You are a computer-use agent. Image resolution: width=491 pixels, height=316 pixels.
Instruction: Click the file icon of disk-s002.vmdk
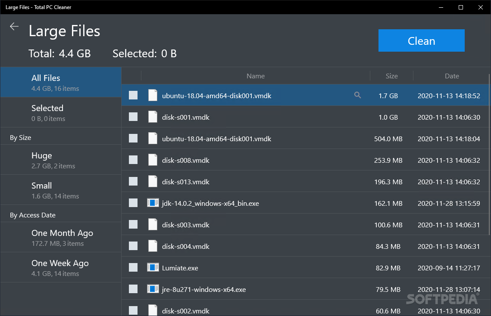click(153, 310)
